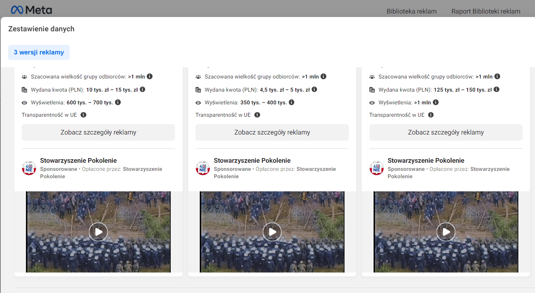535x293 pixels.
Task: Click spend info icon beside 10 tys. zł – 15 tys. zł
Action: coord(142,90)
